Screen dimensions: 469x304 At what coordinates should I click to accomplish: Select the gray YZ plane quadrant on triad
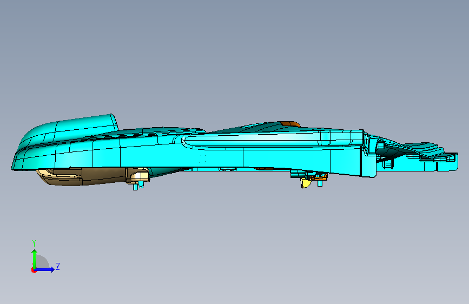point(43,261)
